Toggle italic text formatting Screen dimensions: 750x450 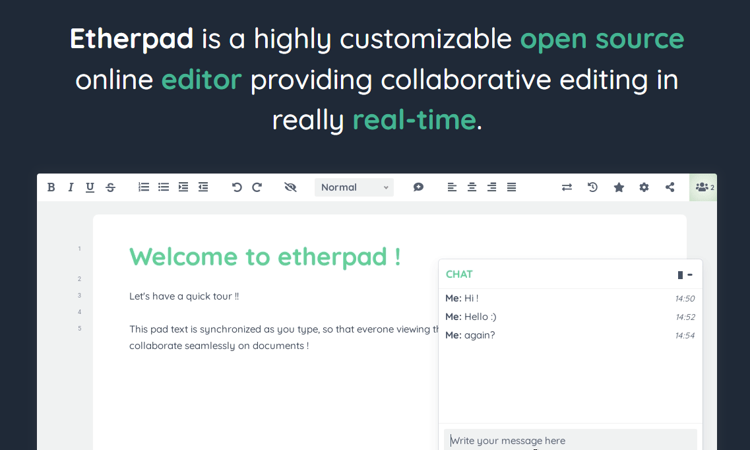click(x=71, y=187)
